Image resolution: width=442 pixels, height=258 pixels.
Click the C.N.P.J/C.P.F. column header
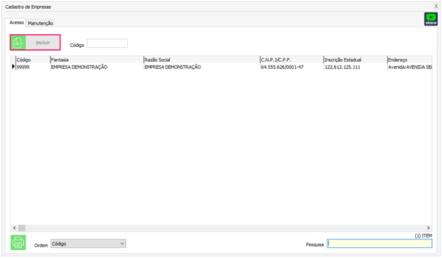coord(291,60)
